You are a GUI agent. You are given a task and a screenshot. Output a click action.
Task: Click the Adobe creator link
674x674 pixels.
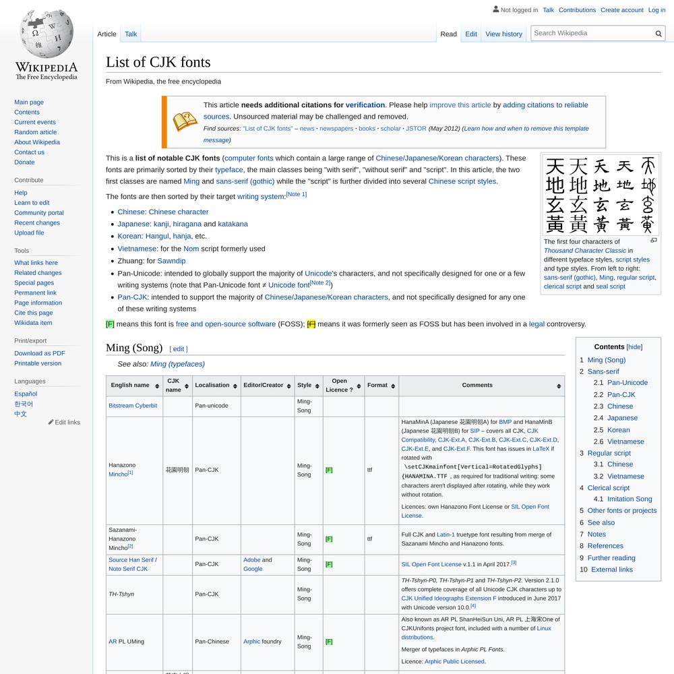click(252, 559)
